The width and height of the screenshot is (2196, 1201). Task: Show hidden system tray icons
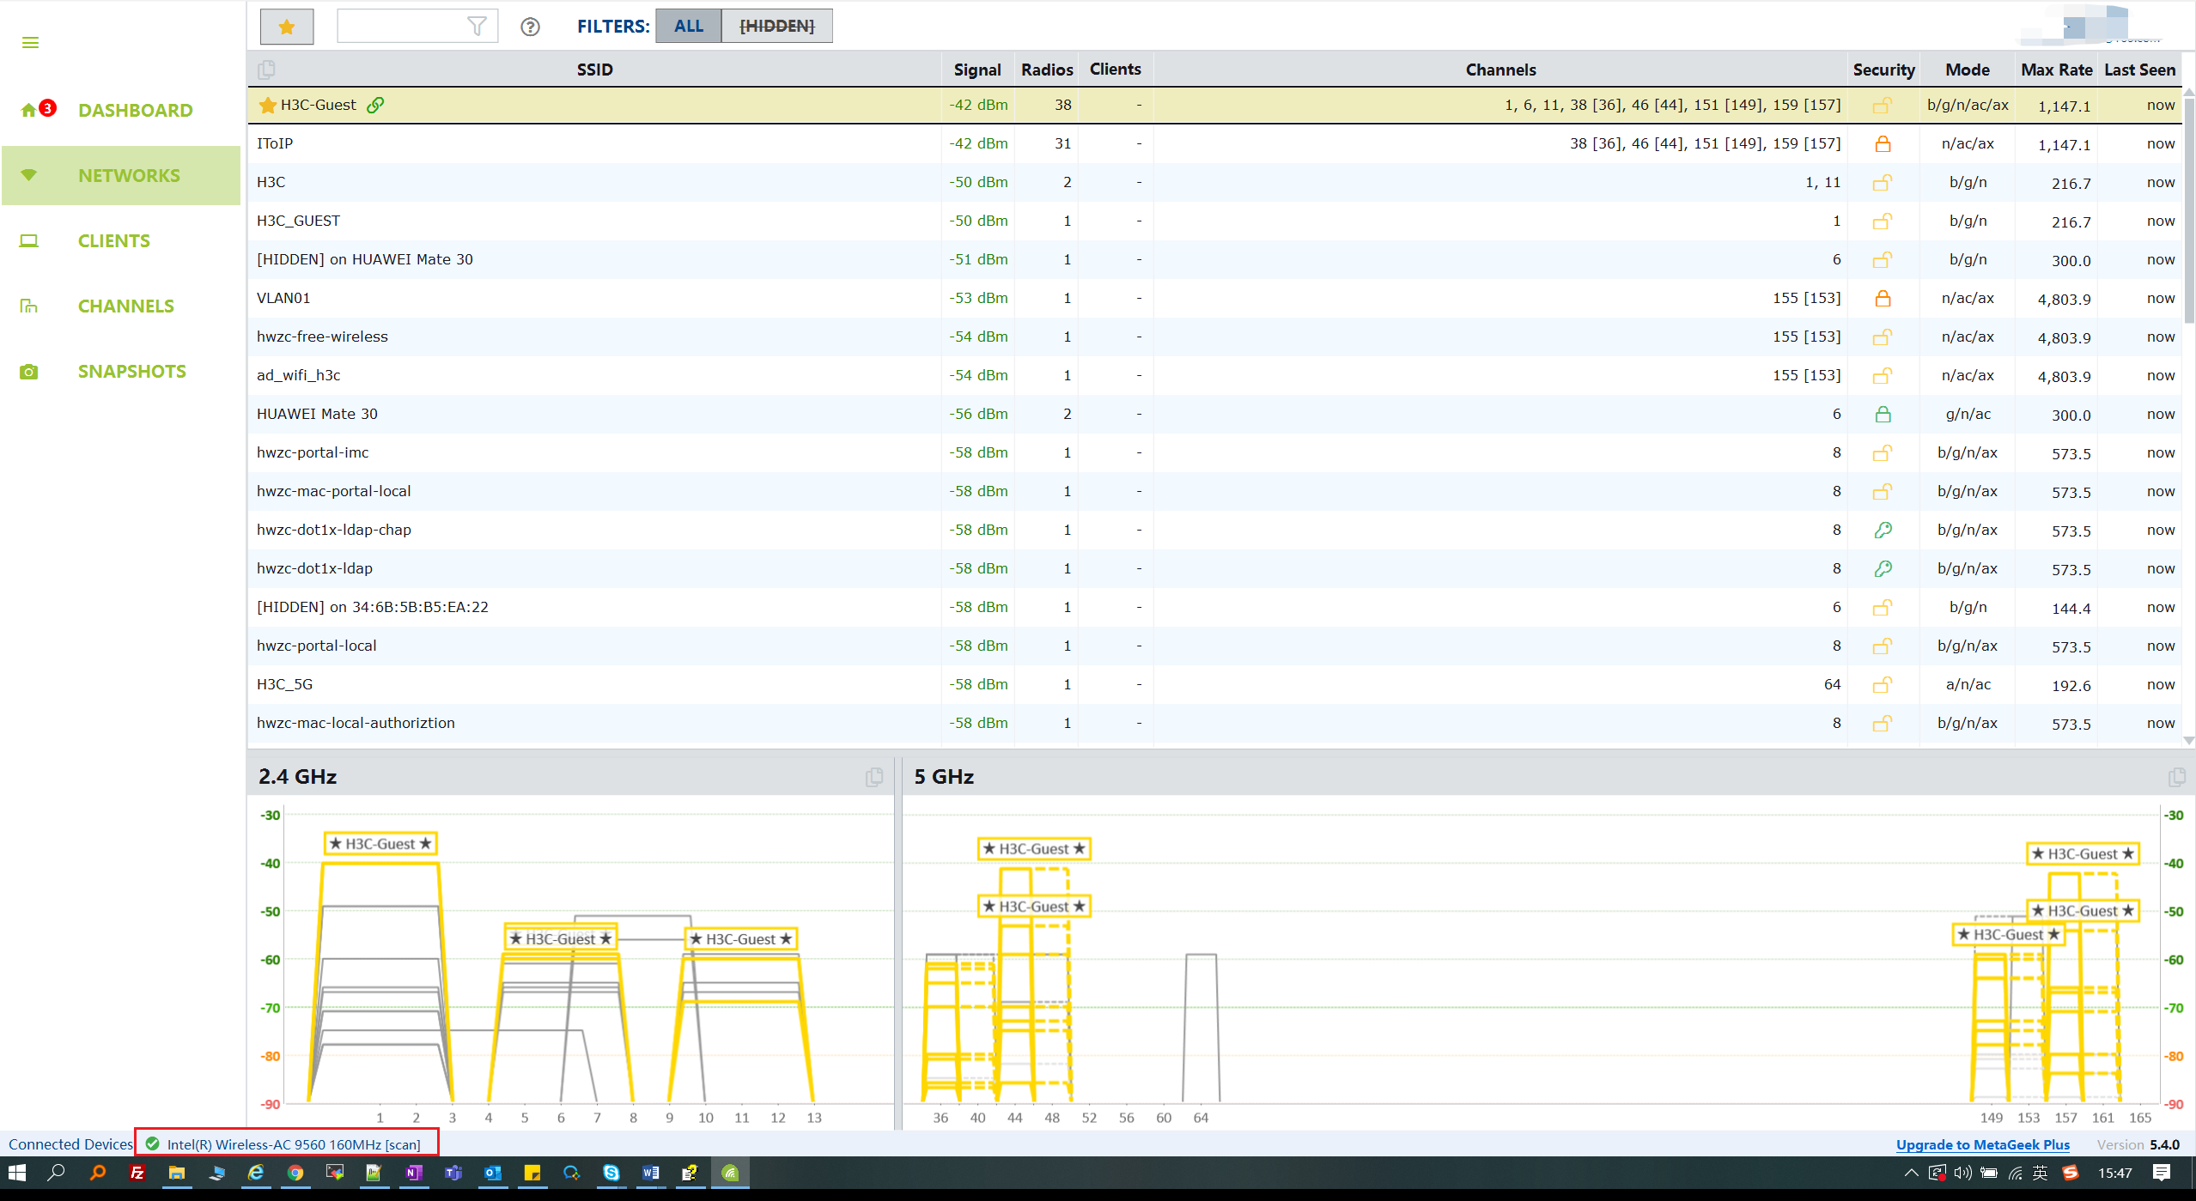point(1911,1173)
